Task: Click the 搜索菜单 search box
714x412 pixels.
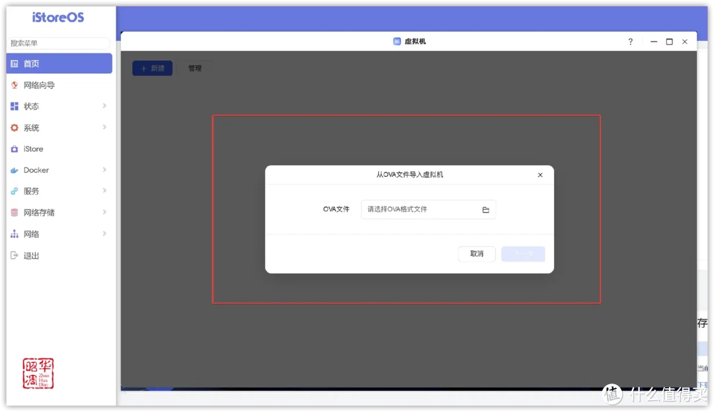Action: pyautogui.click(x=58, y=43)
